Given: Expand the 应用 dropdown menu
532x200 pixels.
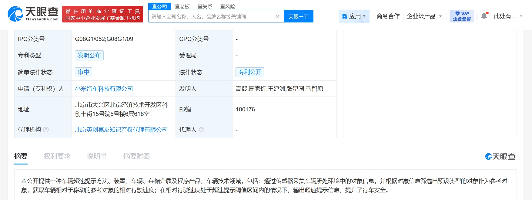Looking at the screenshot, I should click(x=354, y=16).
